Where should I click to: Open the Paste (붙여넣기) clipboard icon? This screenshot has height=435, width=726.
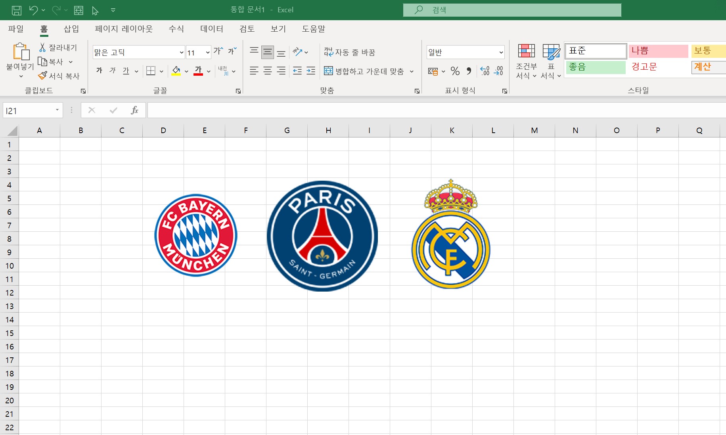point(21,52)
